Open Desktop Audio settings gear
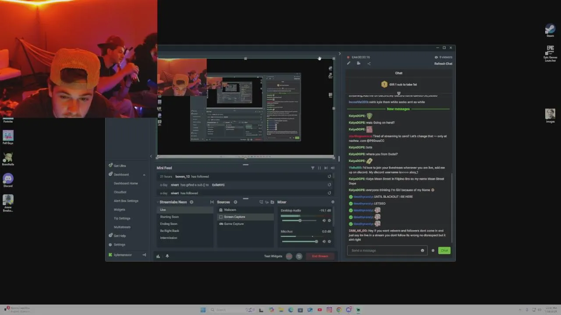The height and width of the screenshot is (315, 561). [x=330, y=220]
